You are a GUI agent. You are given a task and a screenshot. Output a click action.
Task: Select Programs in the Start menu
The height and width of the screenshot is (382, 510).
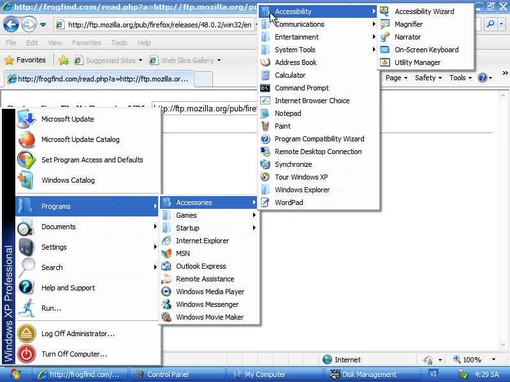(x=87, y=206)
